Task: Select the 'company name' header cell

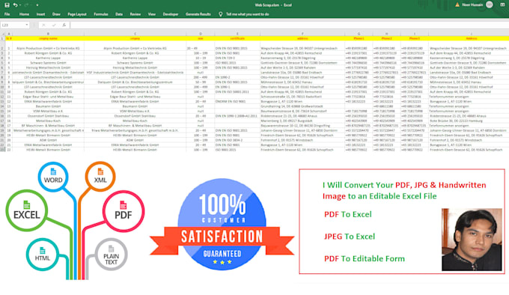Action: (48, 38)
